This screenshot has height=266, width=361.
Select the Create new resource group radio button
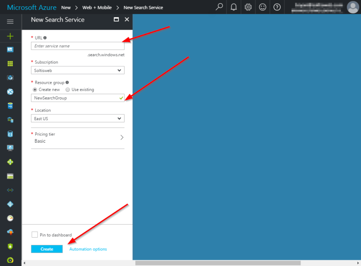coord(35,89)
